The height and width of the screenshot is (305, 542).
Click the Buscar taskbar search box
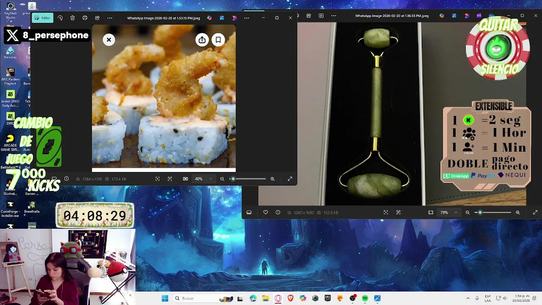(x=203, y=298)
